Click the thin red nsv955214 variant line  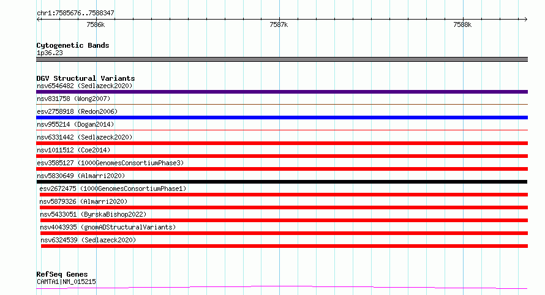click(x=282, y=130)
